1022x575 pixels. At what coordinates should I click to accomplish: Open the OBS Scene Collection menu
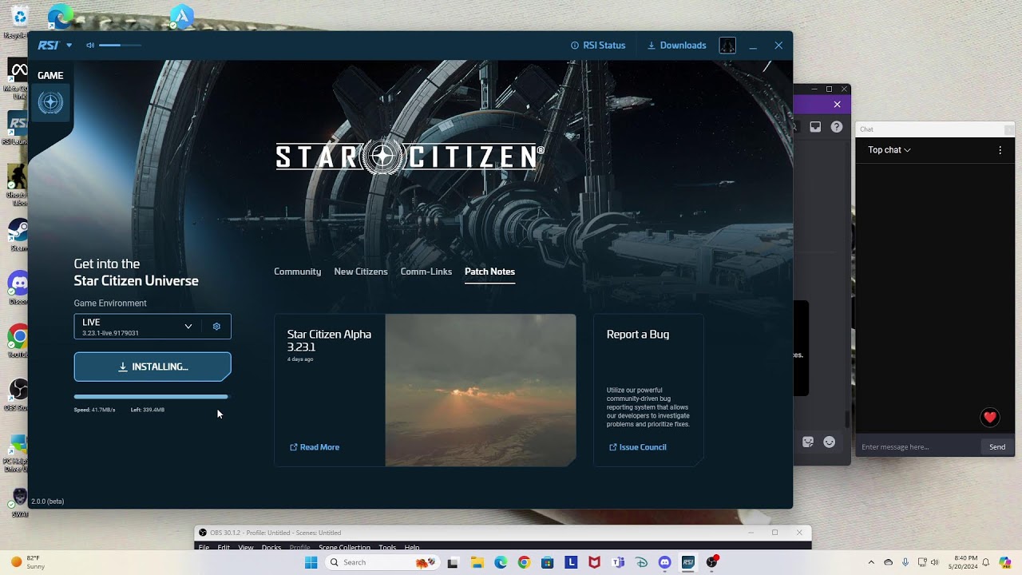pos(344,547)
